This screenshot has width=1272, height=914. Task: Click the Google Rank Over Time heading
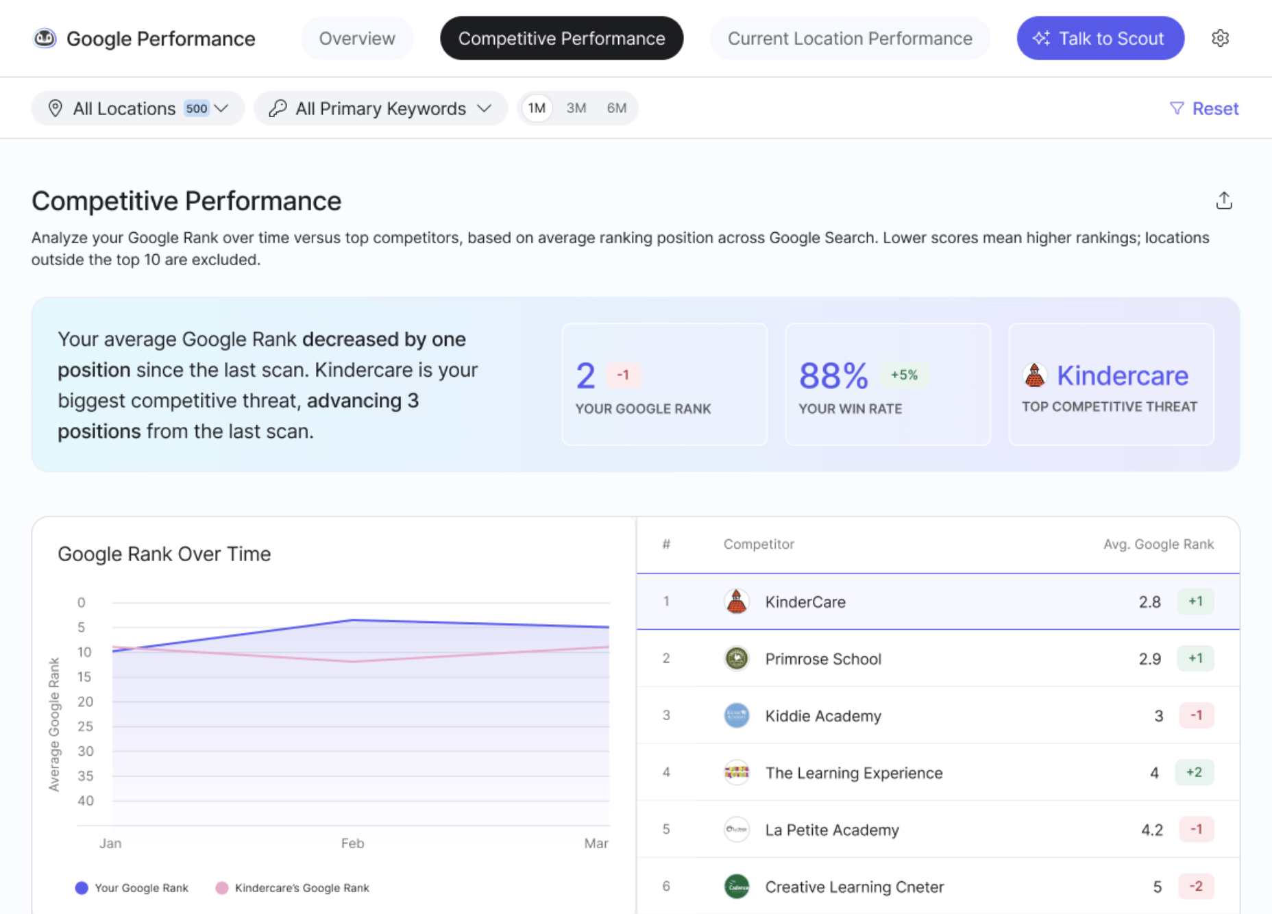[x=164, y=554]
